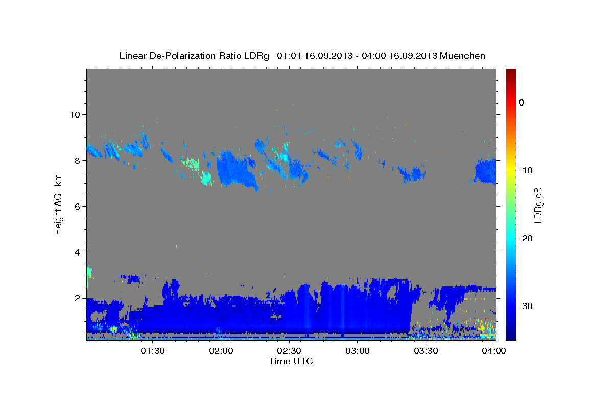The width and height of the screenshot is (613, 408).
Task: Click the blue cloud at 04:00 near 7.5 km
Action: click(485, 171)
